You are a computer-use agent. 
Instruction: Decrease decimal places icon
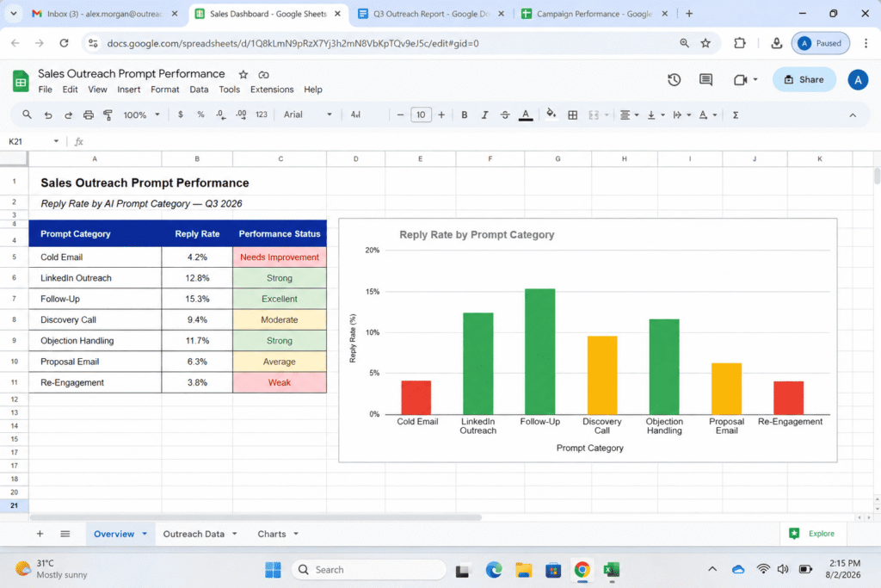click(x=221, y=115)
